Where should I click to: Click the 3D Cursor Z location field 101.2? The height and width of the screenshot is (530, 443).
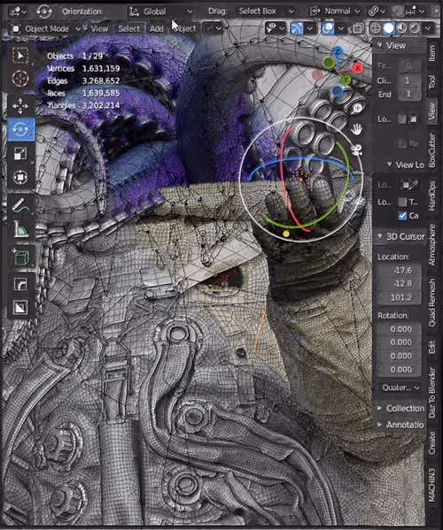pyautogui.click(x=400, y=297)
